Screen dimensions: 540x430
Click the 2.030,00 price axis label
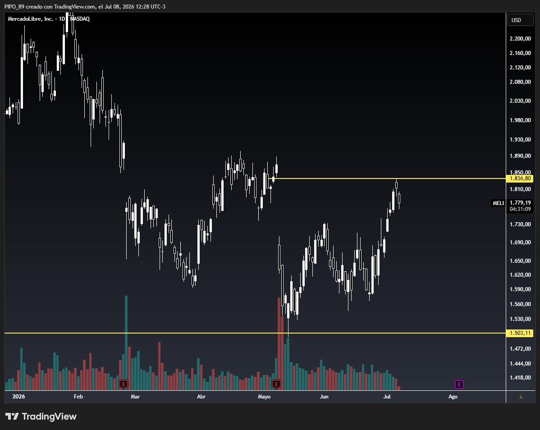pyautogui.click(x=520, y=101)
